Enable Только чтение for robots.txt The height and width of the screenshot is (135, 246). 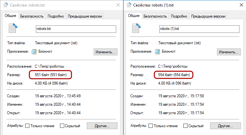point(27,126)
